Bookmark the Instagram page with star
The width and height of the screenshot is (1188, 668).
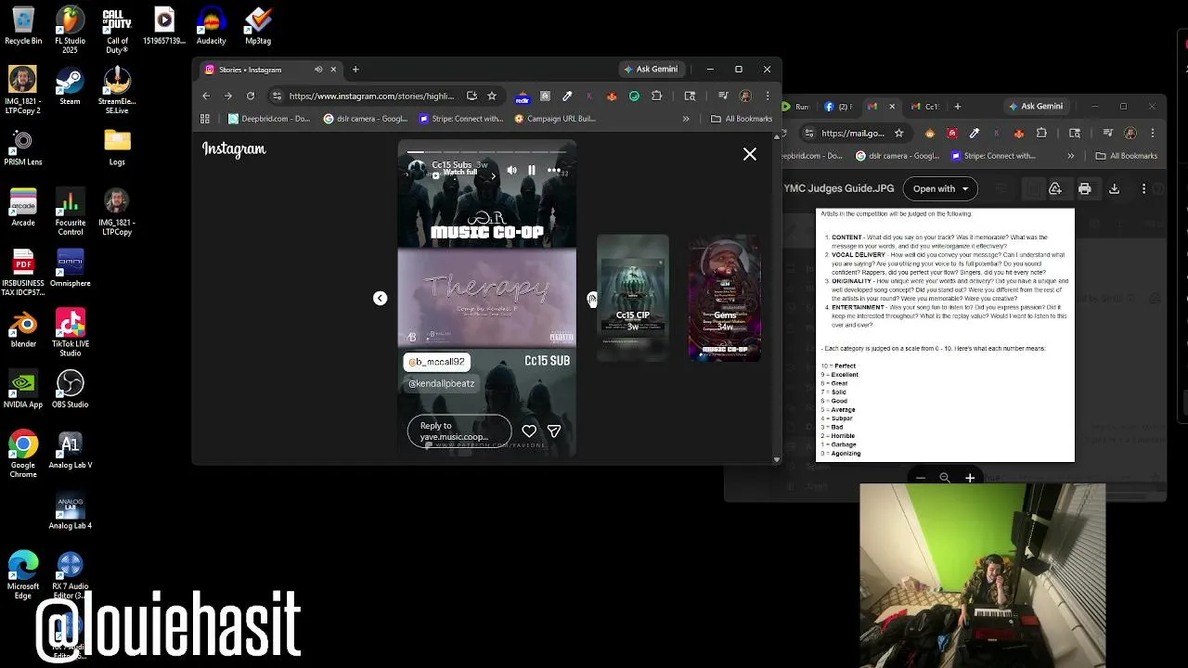(492, 96)
